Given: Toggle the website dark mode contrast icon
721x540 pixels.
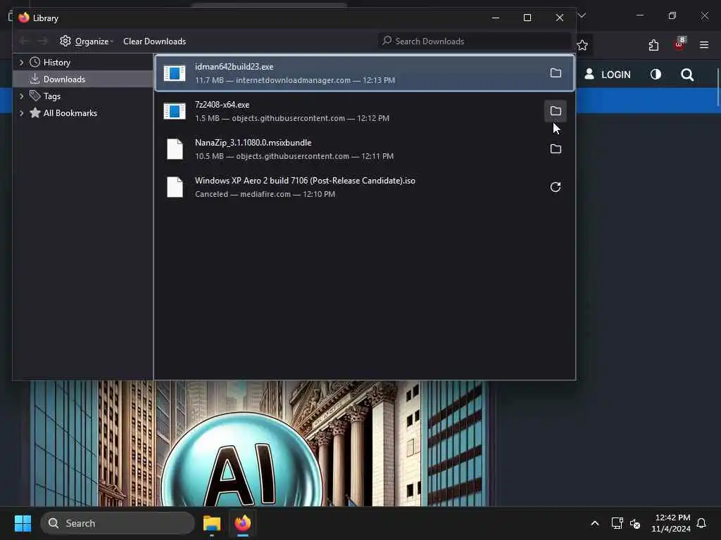Looking at the screenshot, I should (656, 75).
